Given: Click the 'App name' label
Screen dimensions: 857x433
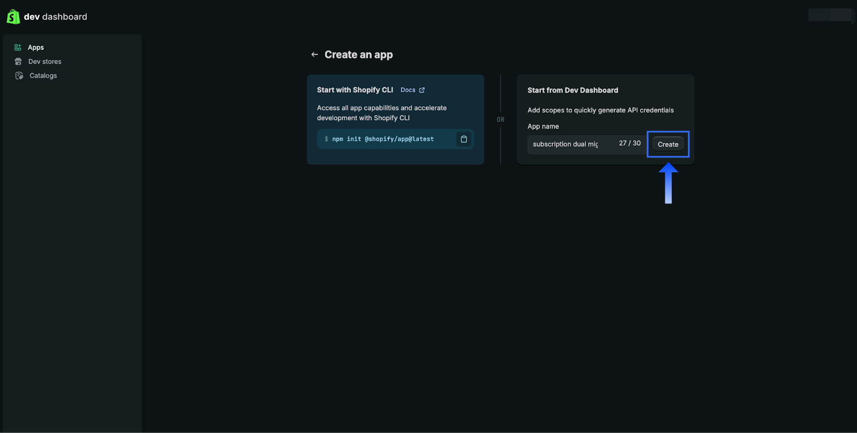Looking at the screenshot, I should click(x=543, y=126).
